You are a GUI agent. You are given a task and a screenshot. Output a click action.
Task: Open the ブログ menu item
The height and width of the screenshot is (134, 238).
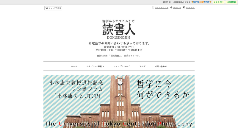click(x=142, y=66)
